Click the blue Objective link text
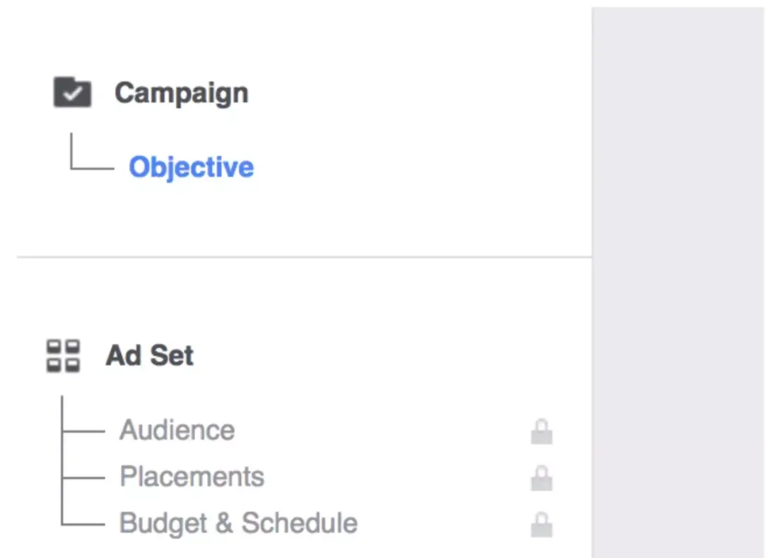 191,167
